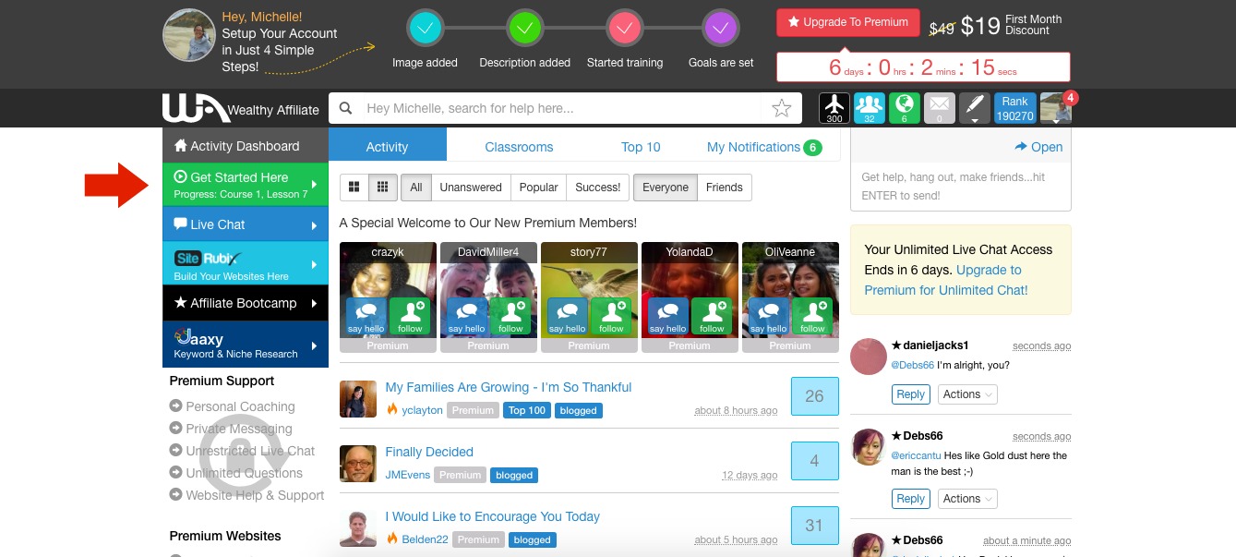Screen dimensions: 1236x557
Task: Click the live chat message input box
Action: (x=960, y=187)
